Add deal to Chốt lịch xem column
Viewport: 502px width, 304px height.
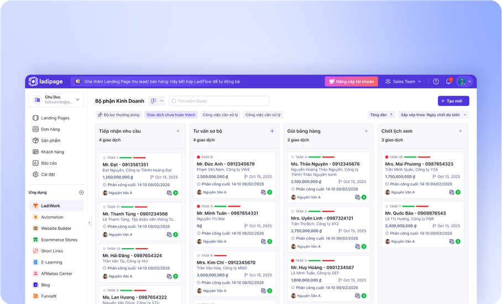tap(461, 131)
